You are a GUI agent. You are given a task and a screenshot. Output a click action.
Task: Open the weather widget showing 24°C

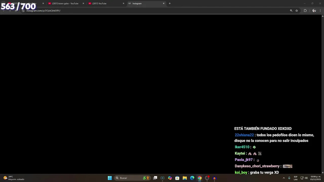coord(14,178)
